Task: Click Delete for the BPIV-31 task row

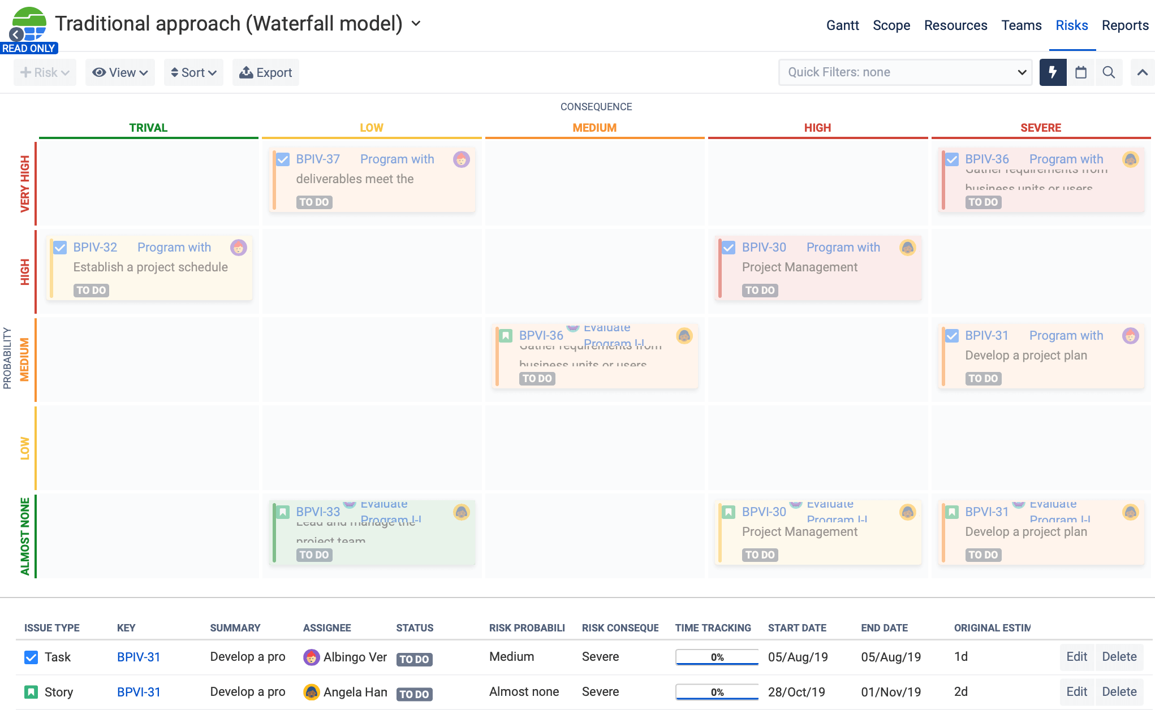Action: (1119, 657)
